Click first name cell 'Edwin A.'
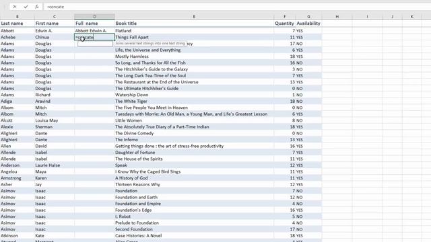The image size is (431, 242). (x=55, y=31)
